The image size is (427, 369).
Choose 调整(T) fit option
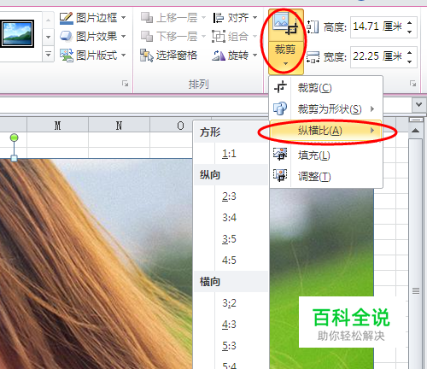click(326, 177)
